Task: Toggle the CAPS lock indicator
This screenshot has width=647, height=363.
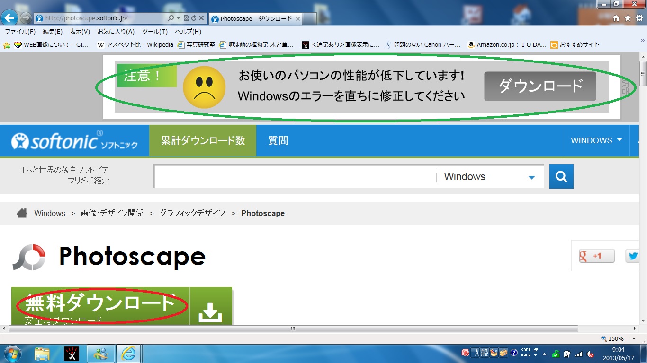Action: 526,350
